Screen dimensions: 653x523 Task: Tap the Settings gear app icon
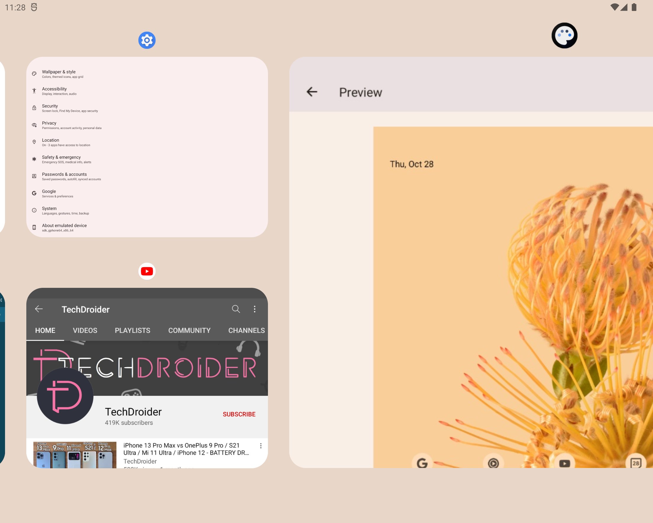(x=147, y=40)
